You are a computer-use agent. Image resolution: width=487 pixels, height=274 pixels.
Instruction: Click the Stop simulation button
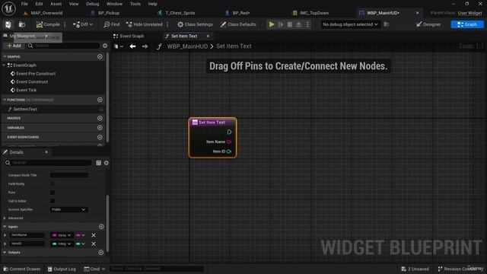coord(289,24)
